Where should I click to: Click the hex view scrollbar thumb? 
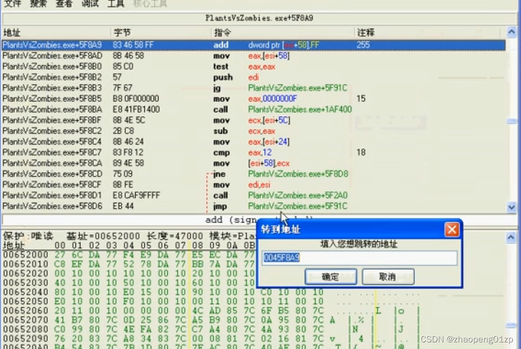click(511, 326)
